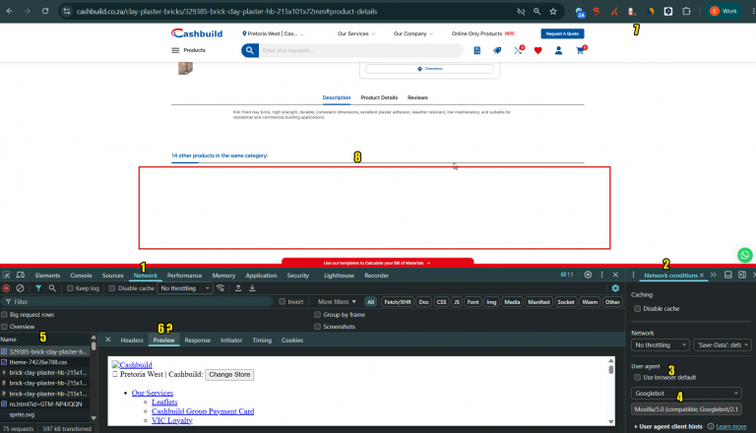The width and height of the screenshot is (756, 433).
Task: Click the Cashbuild calculator icon
Action: coord(476,50)
